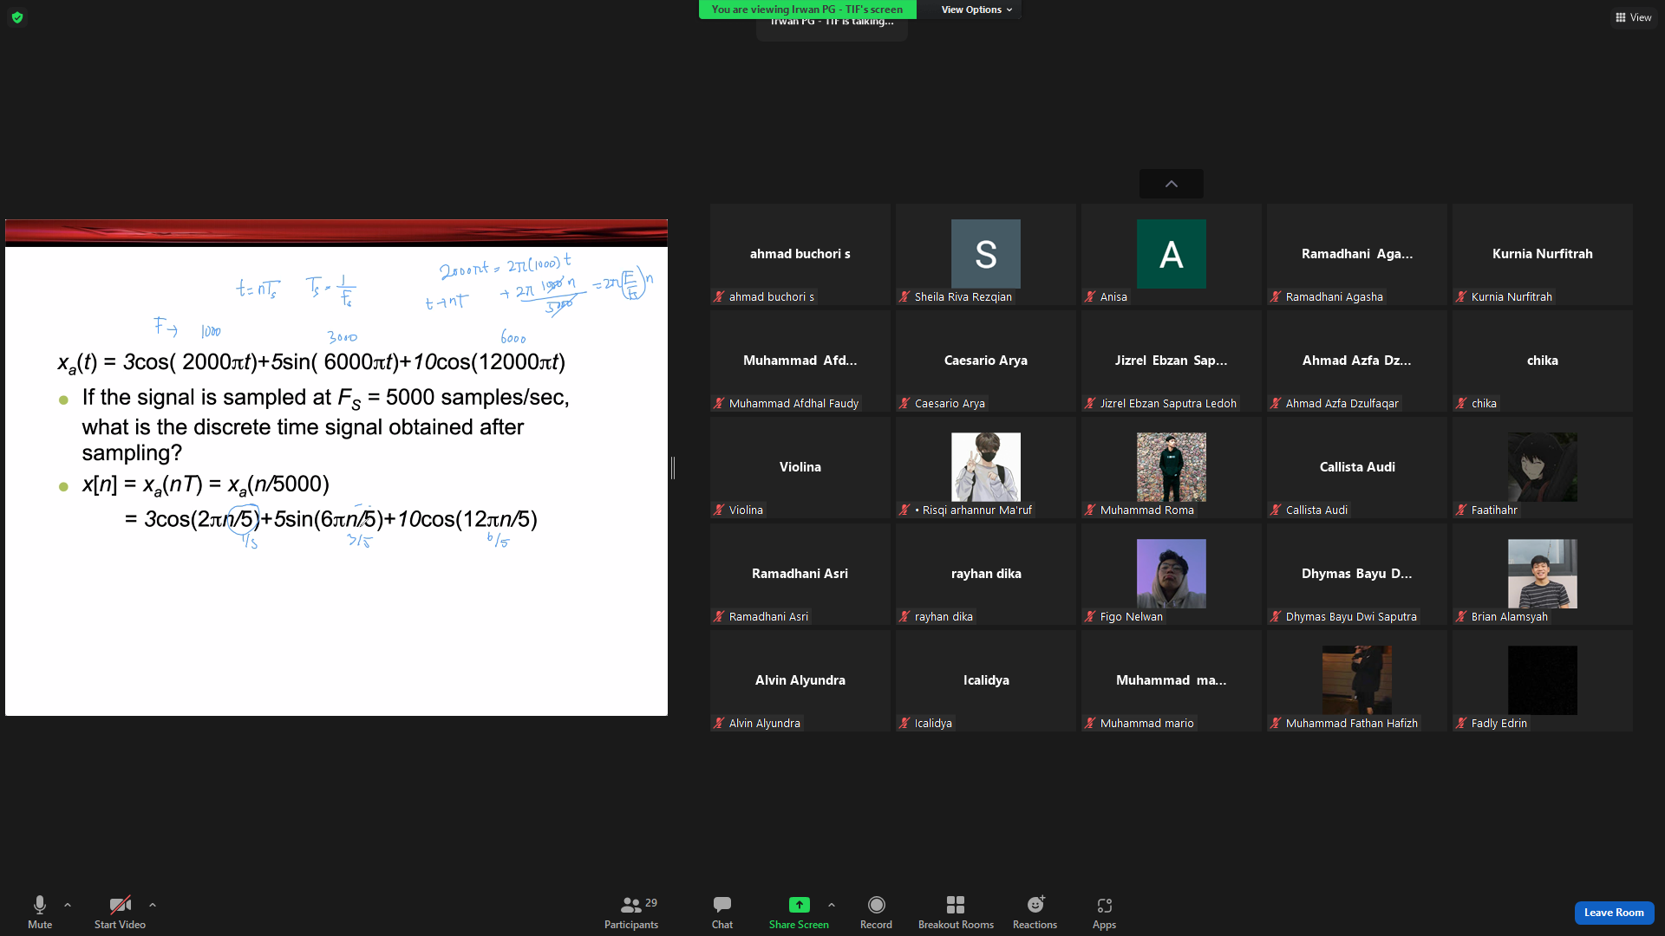Open Breakout Rooms
The width and height of the screenshot is (1665, 936).
tap(956, 912)
